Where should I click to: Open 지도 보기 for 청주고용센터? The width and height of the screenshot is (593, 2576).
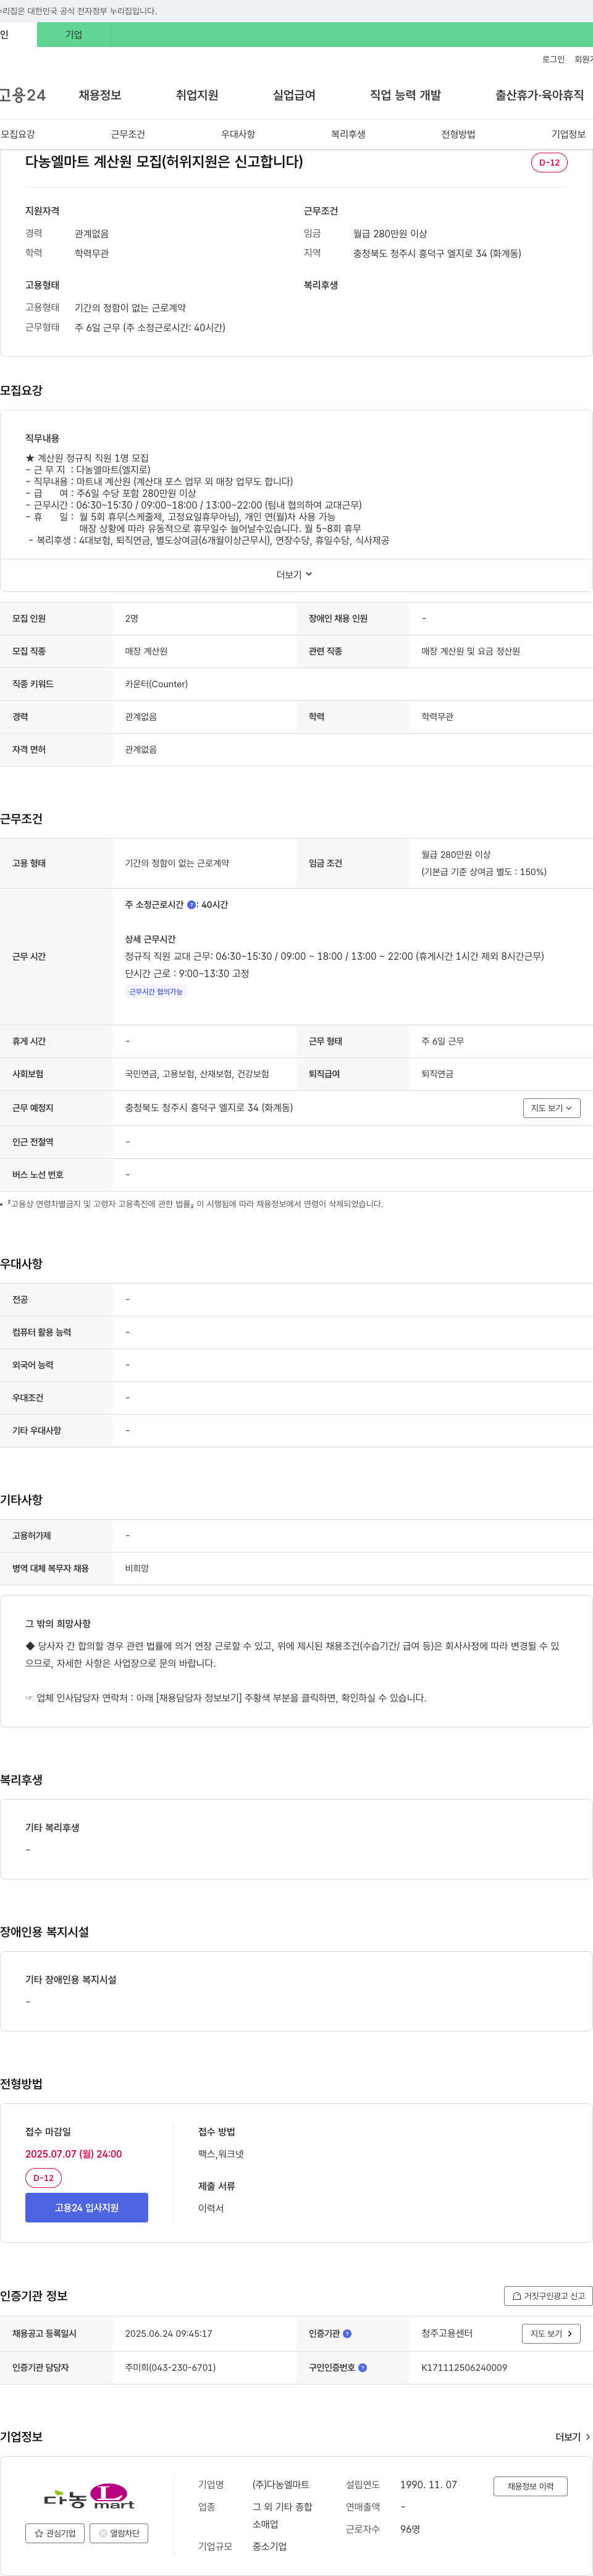click(551, 2333)
